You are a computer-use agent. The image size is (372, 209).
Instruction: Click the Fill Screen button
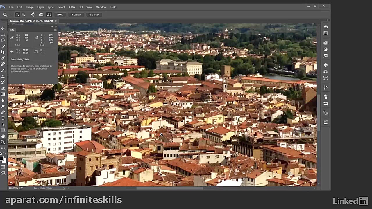(94, 15)
